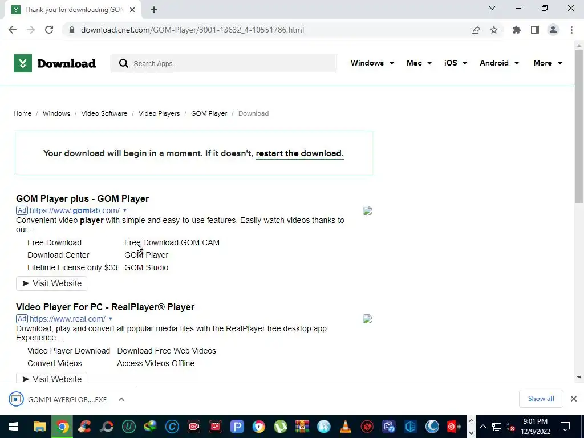
Task: Open the GOM Studio sublink
Action: point(147,268)
